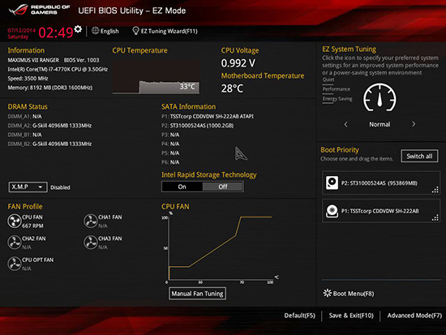Select P2: ST31000524AS boot priority item
The height and width of the screenshot is (335, 446).
381,183
